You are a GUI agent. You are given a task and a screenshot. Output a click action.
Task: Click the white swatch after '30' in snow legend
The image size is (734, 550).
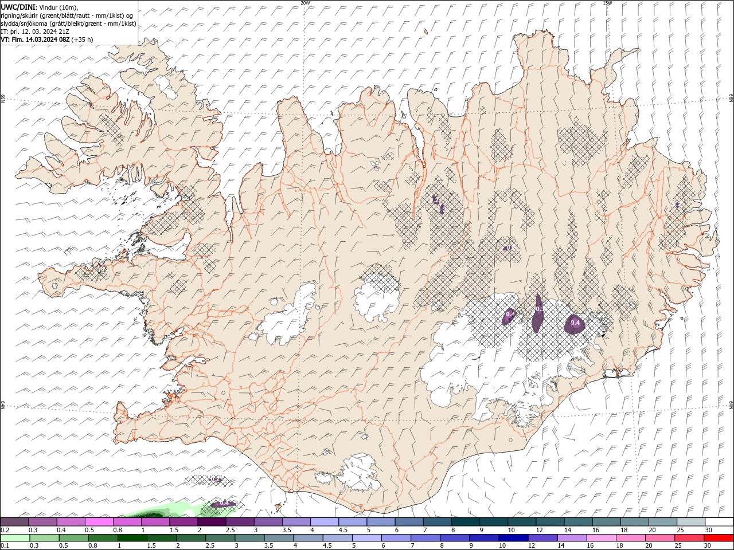click(719, 522)
